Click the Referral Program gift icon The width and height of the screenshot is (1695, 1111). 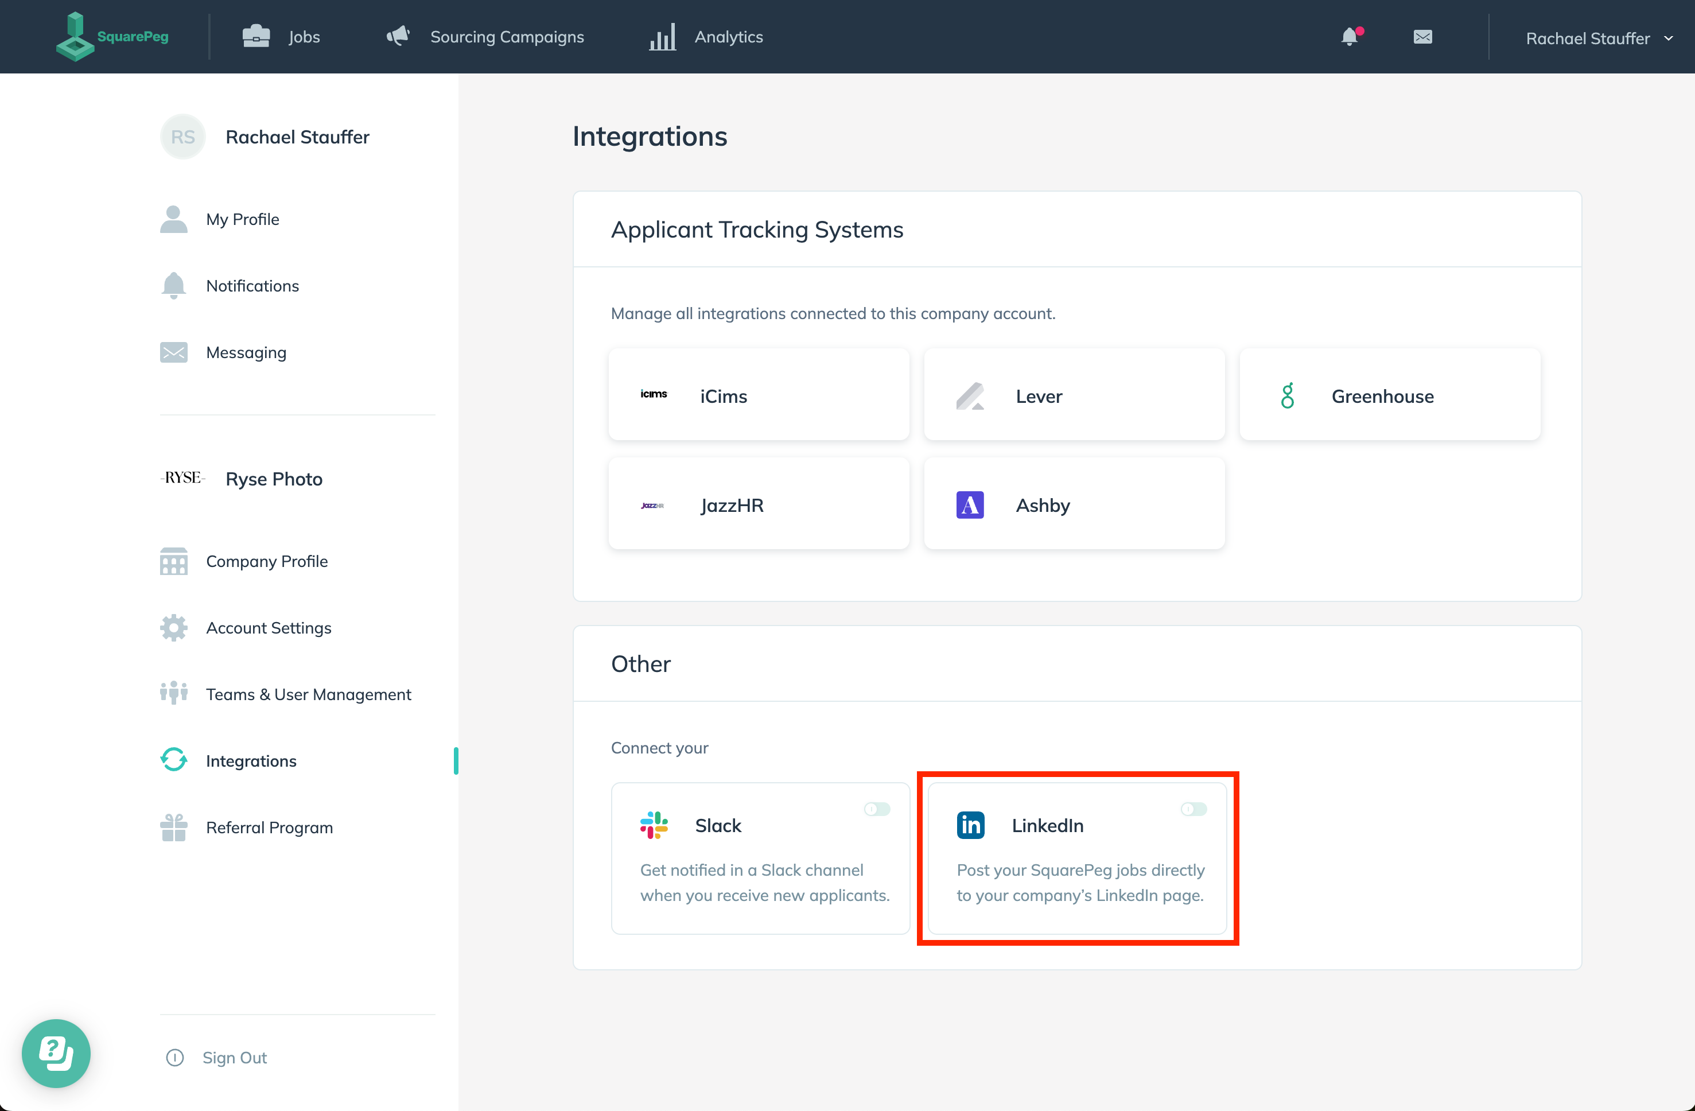point(174,828)
